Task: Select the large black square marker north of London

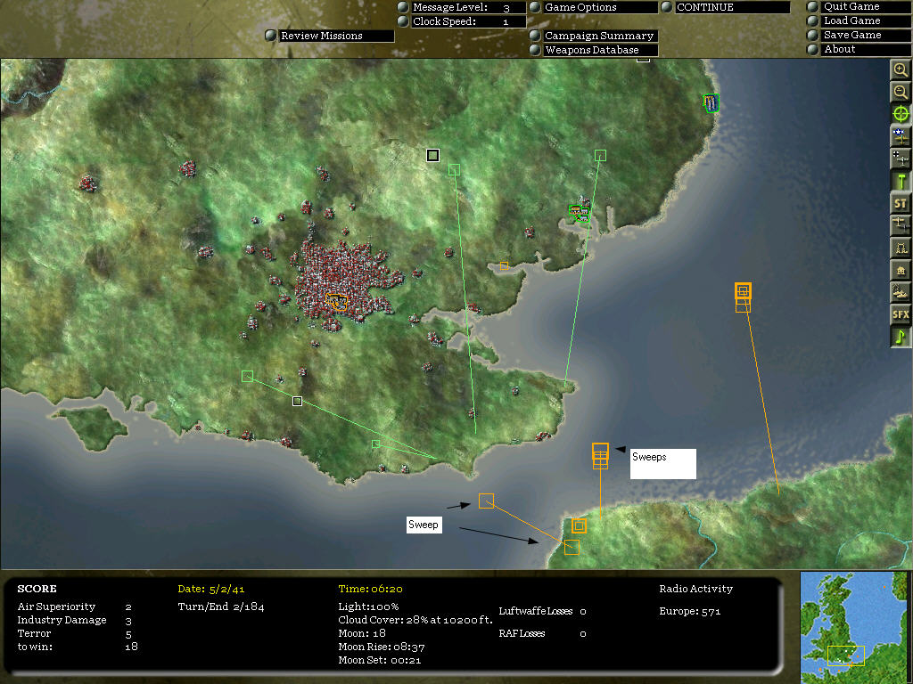Action: (x=432, y=155)
